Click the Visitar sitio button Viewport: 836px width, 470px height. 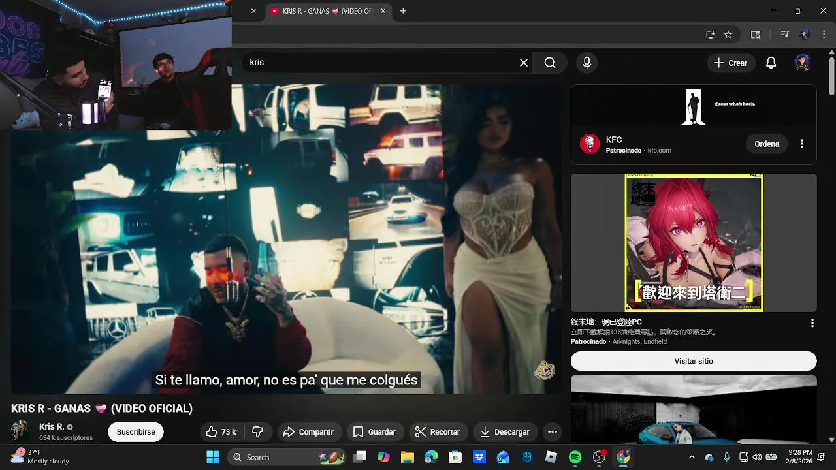(694, 361)
